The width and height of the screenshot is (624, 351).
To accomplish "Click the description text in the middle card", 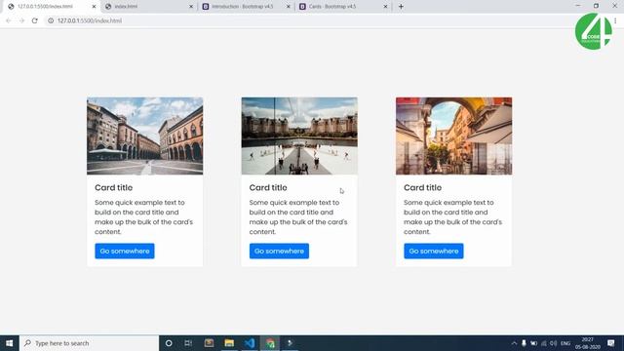I will pyautogui.click(x=298, y=216).
